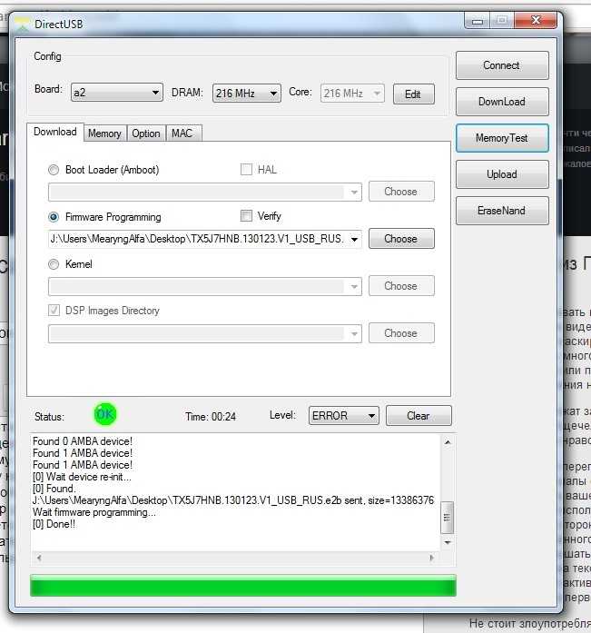The width and height of the screenshot is (591, 633).
Task: Start the MemoryTest button
Action: click(502, 138)
